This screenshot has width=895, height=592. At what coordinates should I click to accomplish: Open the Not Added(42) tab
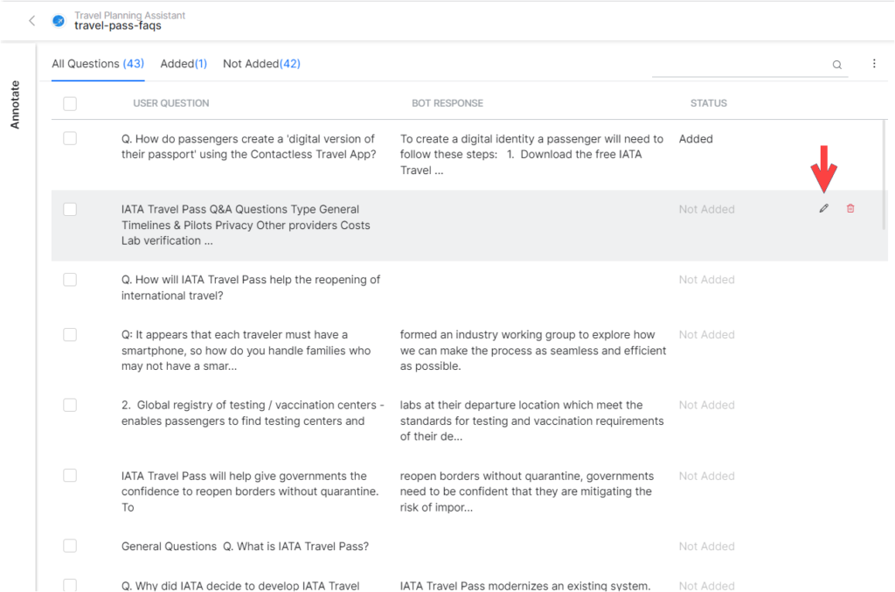tap(261, 64)
